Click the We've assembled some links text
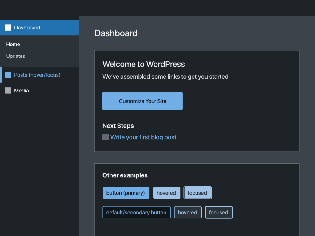Image resolution: width=315 pixels, height=236 pixels. point(165,77)
